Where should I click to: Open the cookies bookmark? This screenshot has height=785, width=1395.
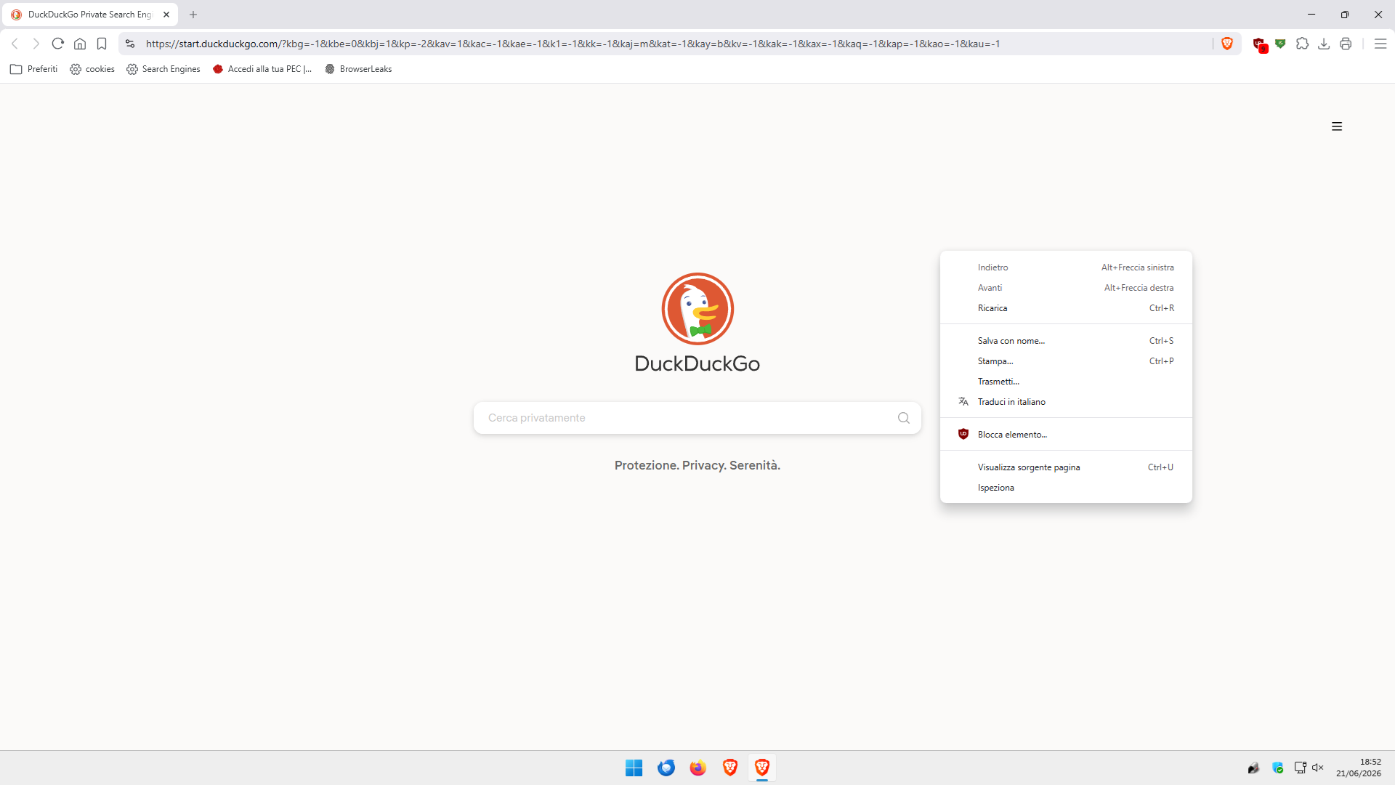tap(92, 69)
